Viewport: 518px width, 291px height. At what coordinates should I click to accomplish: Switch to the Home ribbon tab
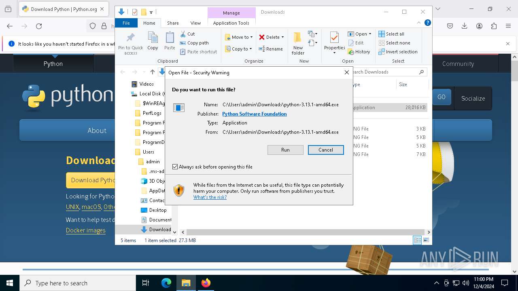pyautogui.click(x=149, y=23)
